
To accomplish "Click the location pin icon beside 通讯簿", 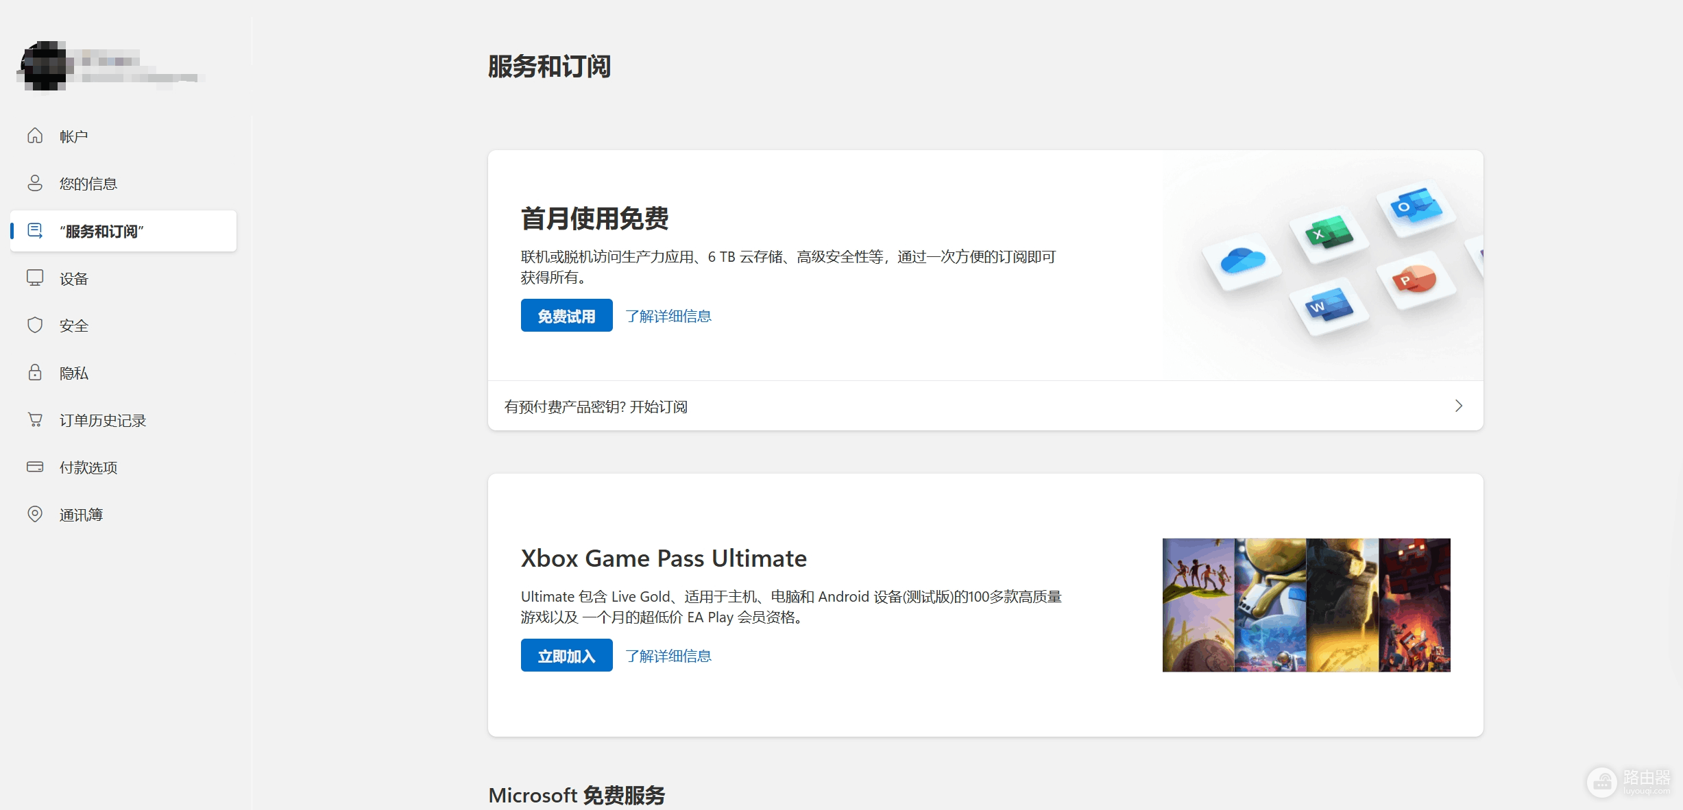I will pyautogui.click(x=35, y=514).
